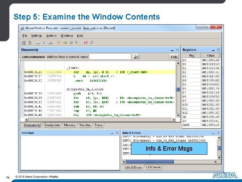The image size is (242, 182).
Task: Focus the address or symbol name field
Action: click(110, 57)
